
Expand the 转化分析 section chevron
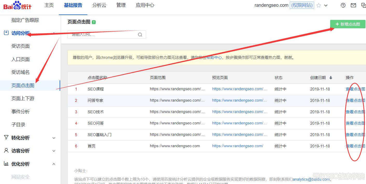(54, 138)
